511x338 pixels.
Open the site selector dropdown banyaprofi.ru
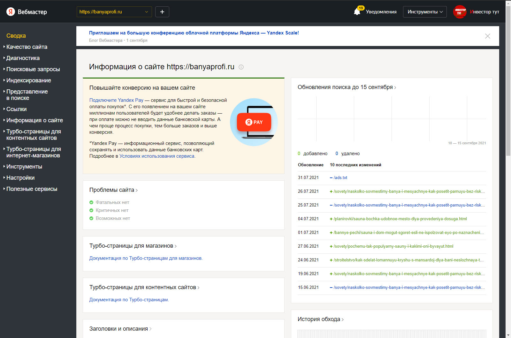point(114,12)
